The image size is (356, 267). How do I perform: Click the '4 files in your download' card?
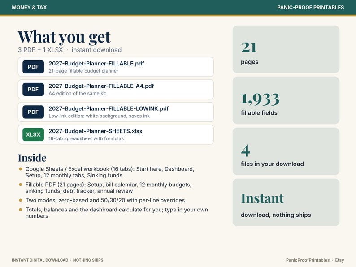tap(286, 151)
